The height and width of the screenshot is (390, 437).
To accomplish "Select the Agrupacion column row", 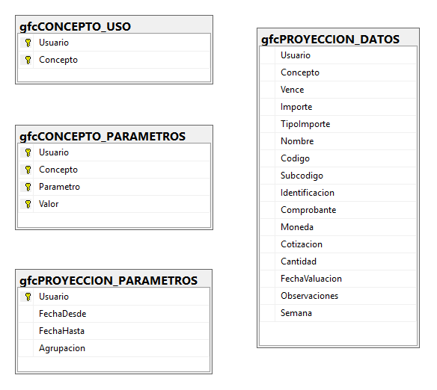I will click(x=114, y=348).
